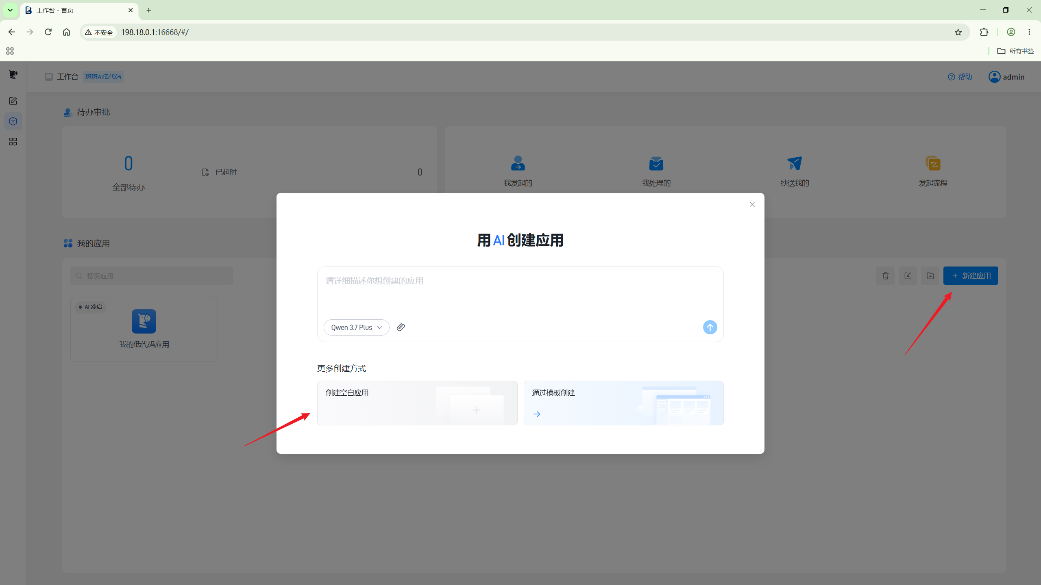Click the browser home button
Viewport: 1041px width, 585px height.
point(66,32)
